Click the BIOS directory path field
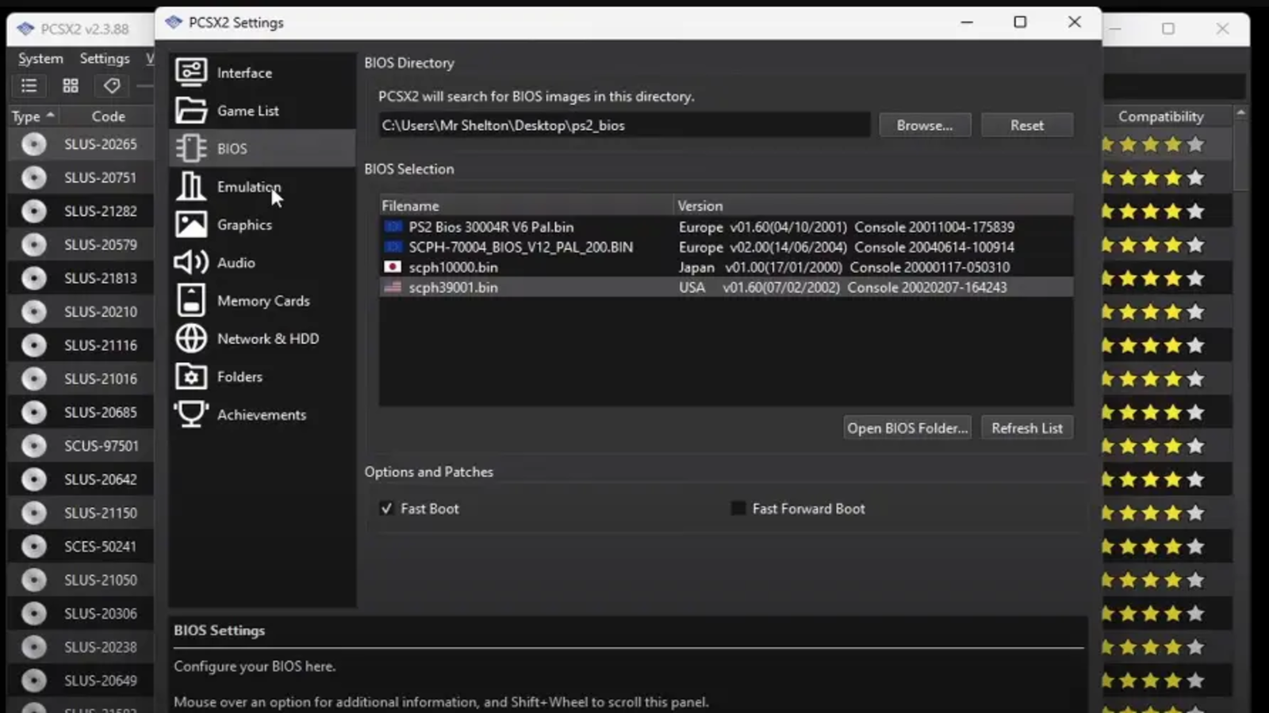The height and width of the screenshot is (713, 1269). [x=624, y=125]
